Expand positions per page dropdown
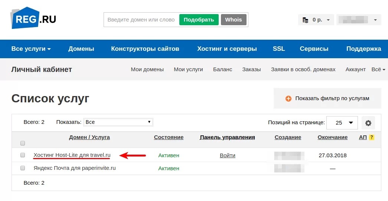388x201 pixels. (x=342, y=123)
